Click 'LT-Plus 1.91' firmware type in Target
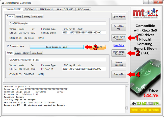Image resolution: width=164 pixels, height=117 pixels. 47,69
